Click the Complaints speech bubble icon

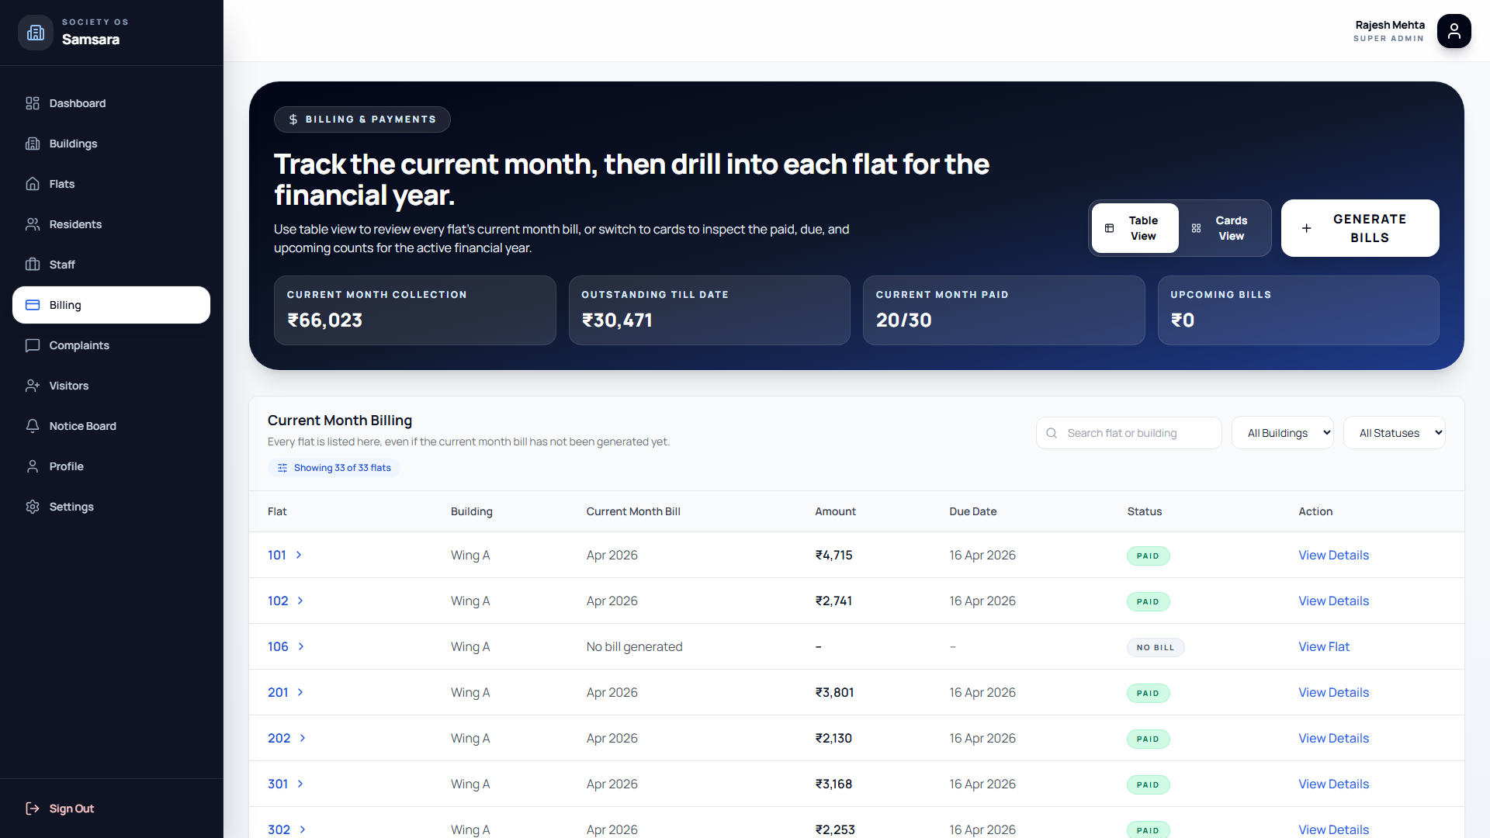pos(33,345)
